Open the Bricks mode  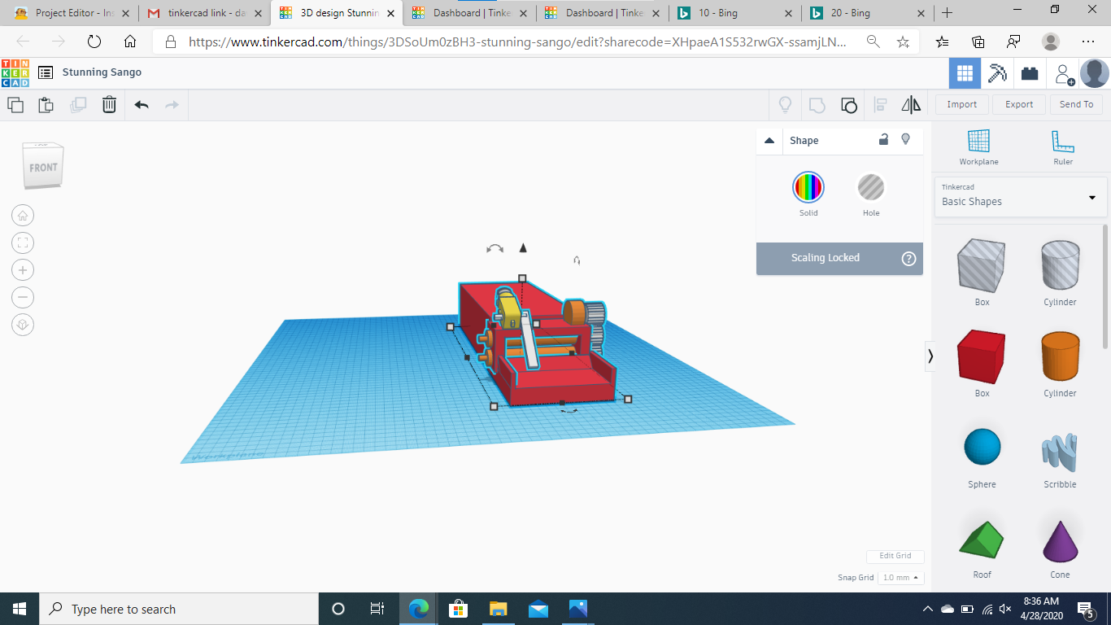pos(1030,73)
